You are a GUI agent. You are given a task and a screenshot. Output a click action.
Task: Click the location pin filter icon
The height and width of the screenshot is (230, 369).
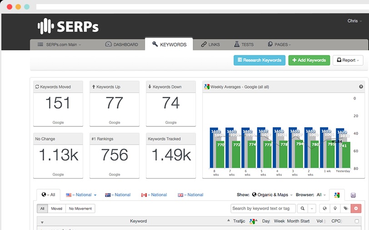coord(335,208)
